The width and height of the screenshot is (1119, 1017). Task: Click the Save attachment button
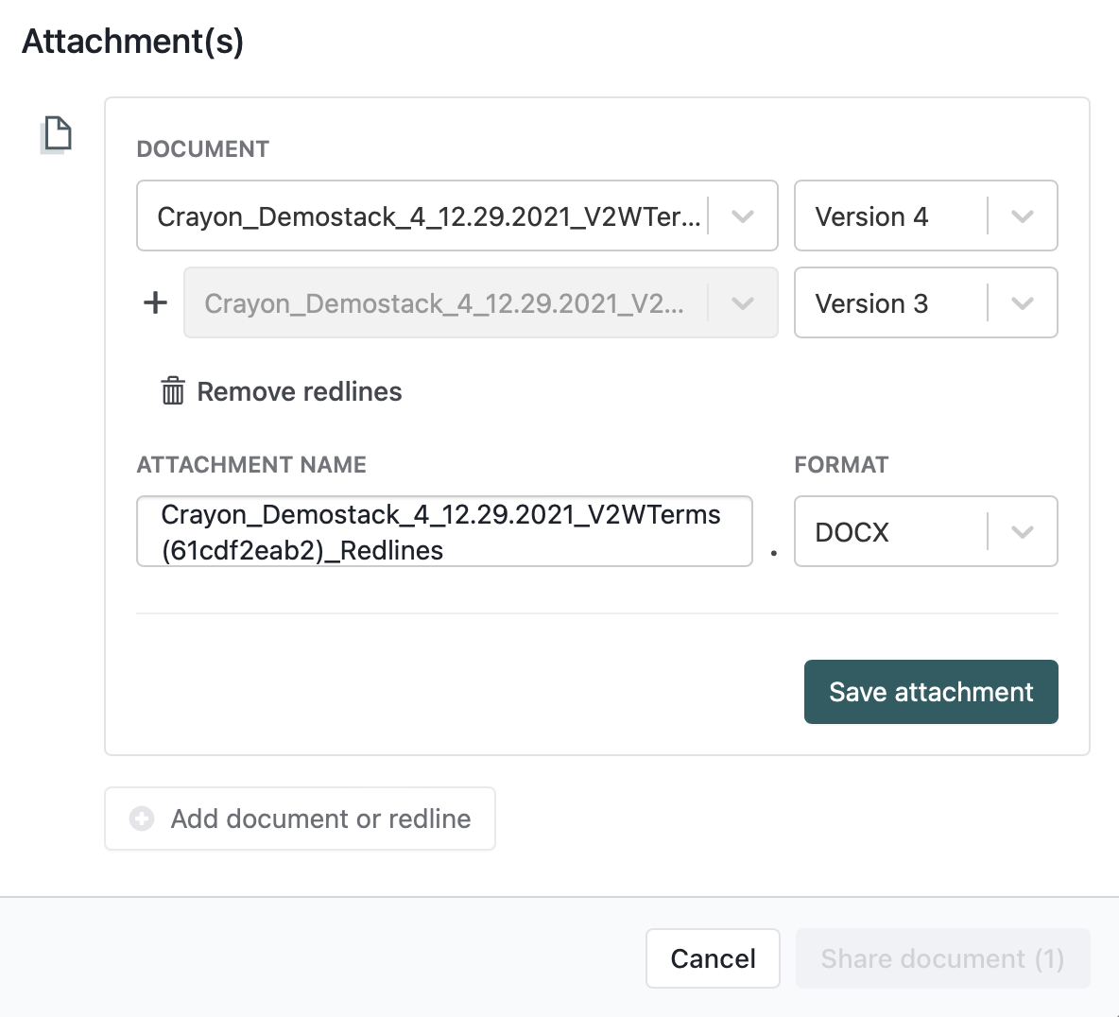[x=931, y=692]
